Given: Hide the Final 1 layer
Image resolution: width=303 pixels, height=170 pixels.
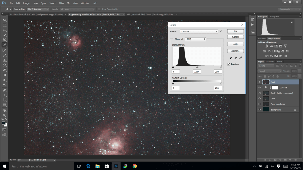Looking at the screenshot, I should pos(259,82).
